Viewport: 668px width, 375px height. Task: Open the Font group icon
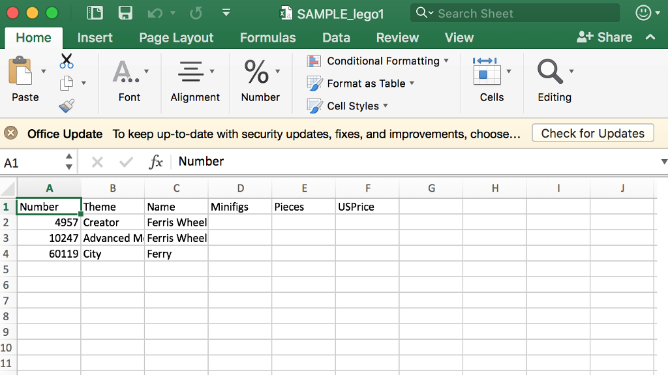125,71
